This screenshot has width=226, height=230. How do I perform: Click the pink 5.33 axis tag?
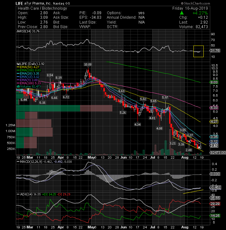(214, 108)
